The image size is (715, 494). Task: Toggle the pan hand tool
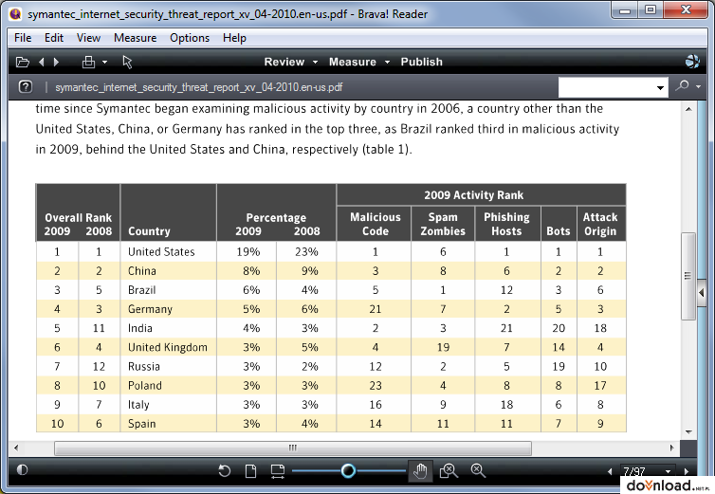click(420, 471)
